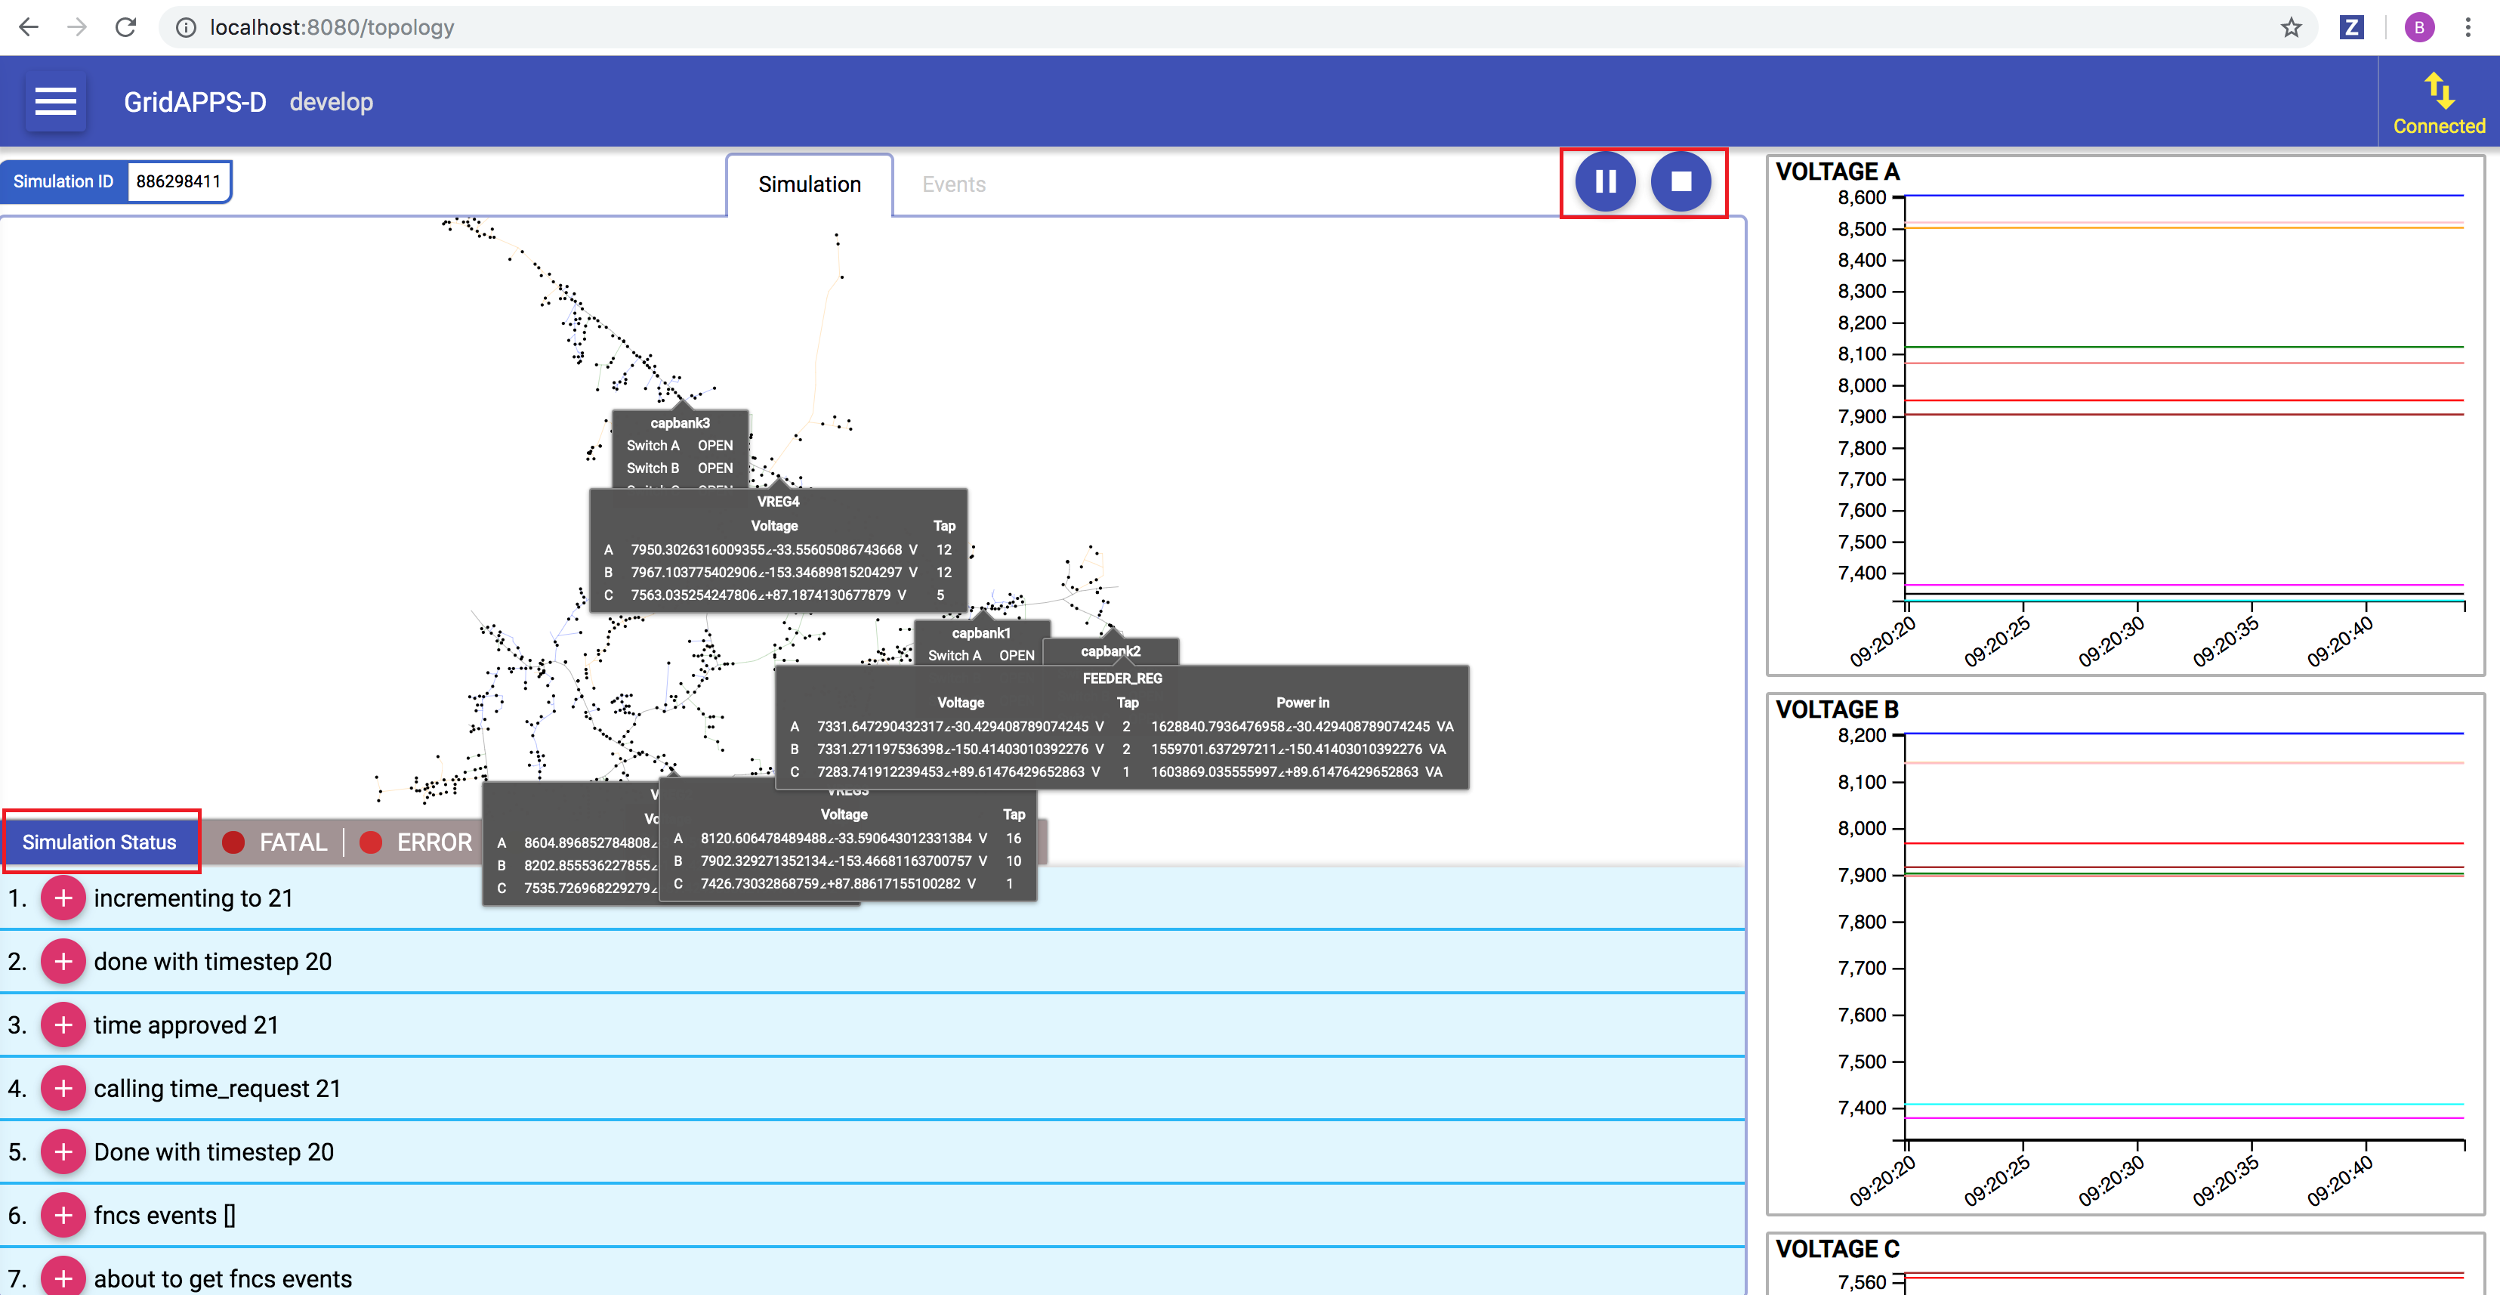Click the browser address bar URL
This screenshot has width=2500, height=1295.
(332, 27)
